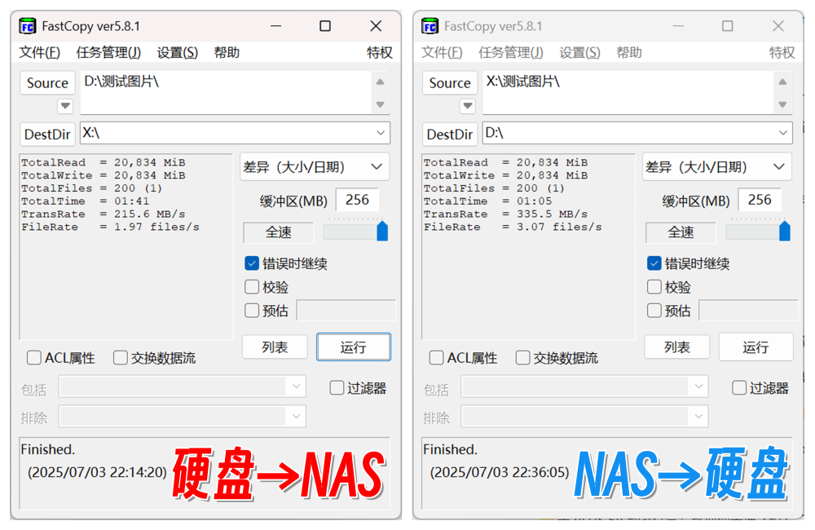This screenshot has height=530, width=815.
Task: Enable 校验 checkbox in left window
Action: pyautogui.click(x=252, y=287)
